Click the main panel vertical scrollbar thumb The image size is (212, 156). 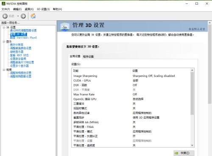click(x=210, y=64)
